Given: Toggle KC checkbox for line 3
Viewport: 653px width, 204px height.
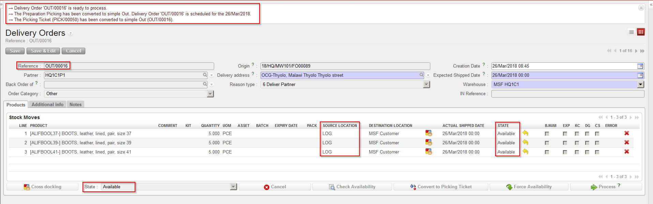Looking at the screenshot, I should (577, 152).
